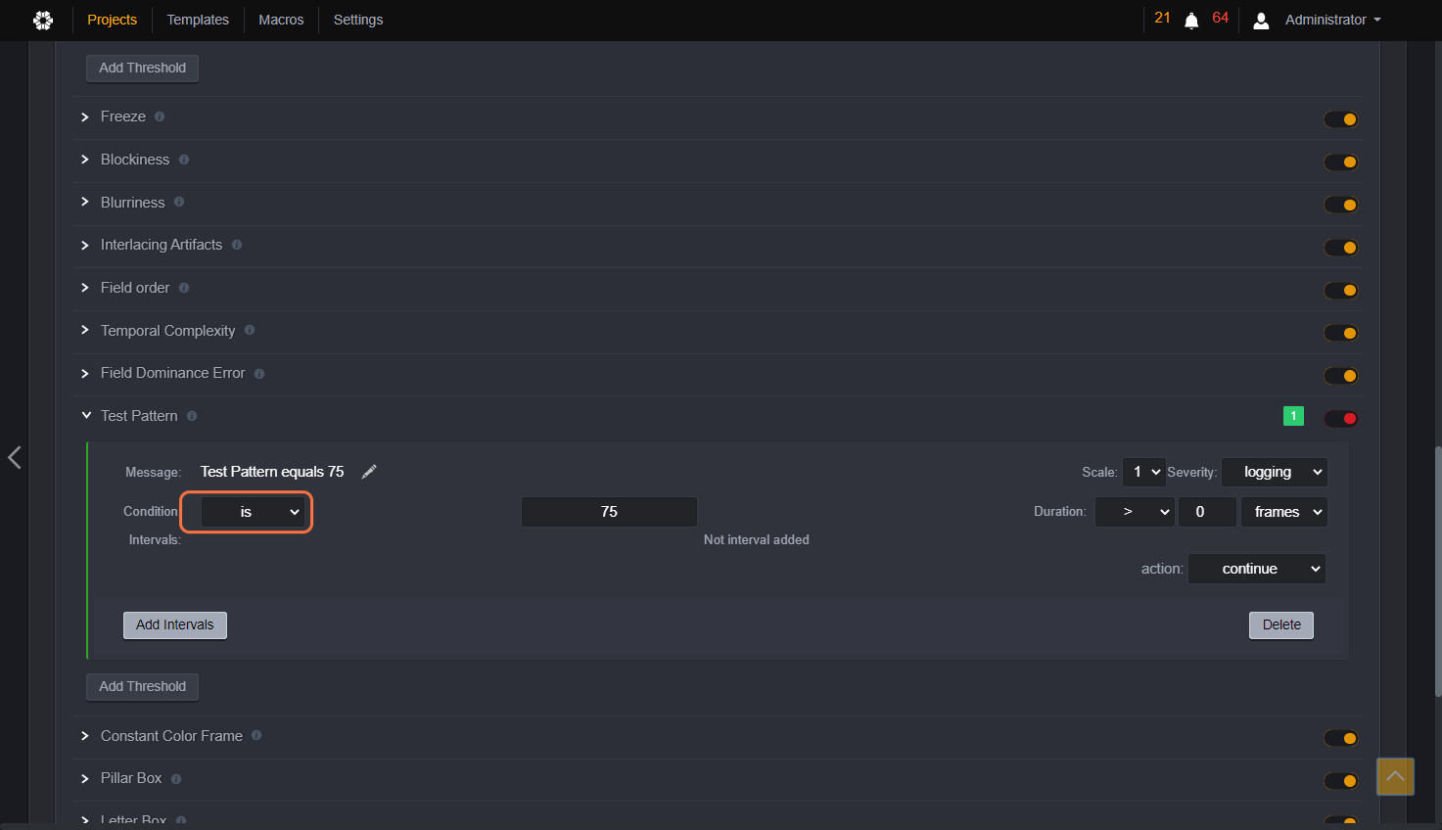1442x830 pixels.
Task: Click the Blockiness info icon
Action: pyautogui.click(x=184, y=160)
